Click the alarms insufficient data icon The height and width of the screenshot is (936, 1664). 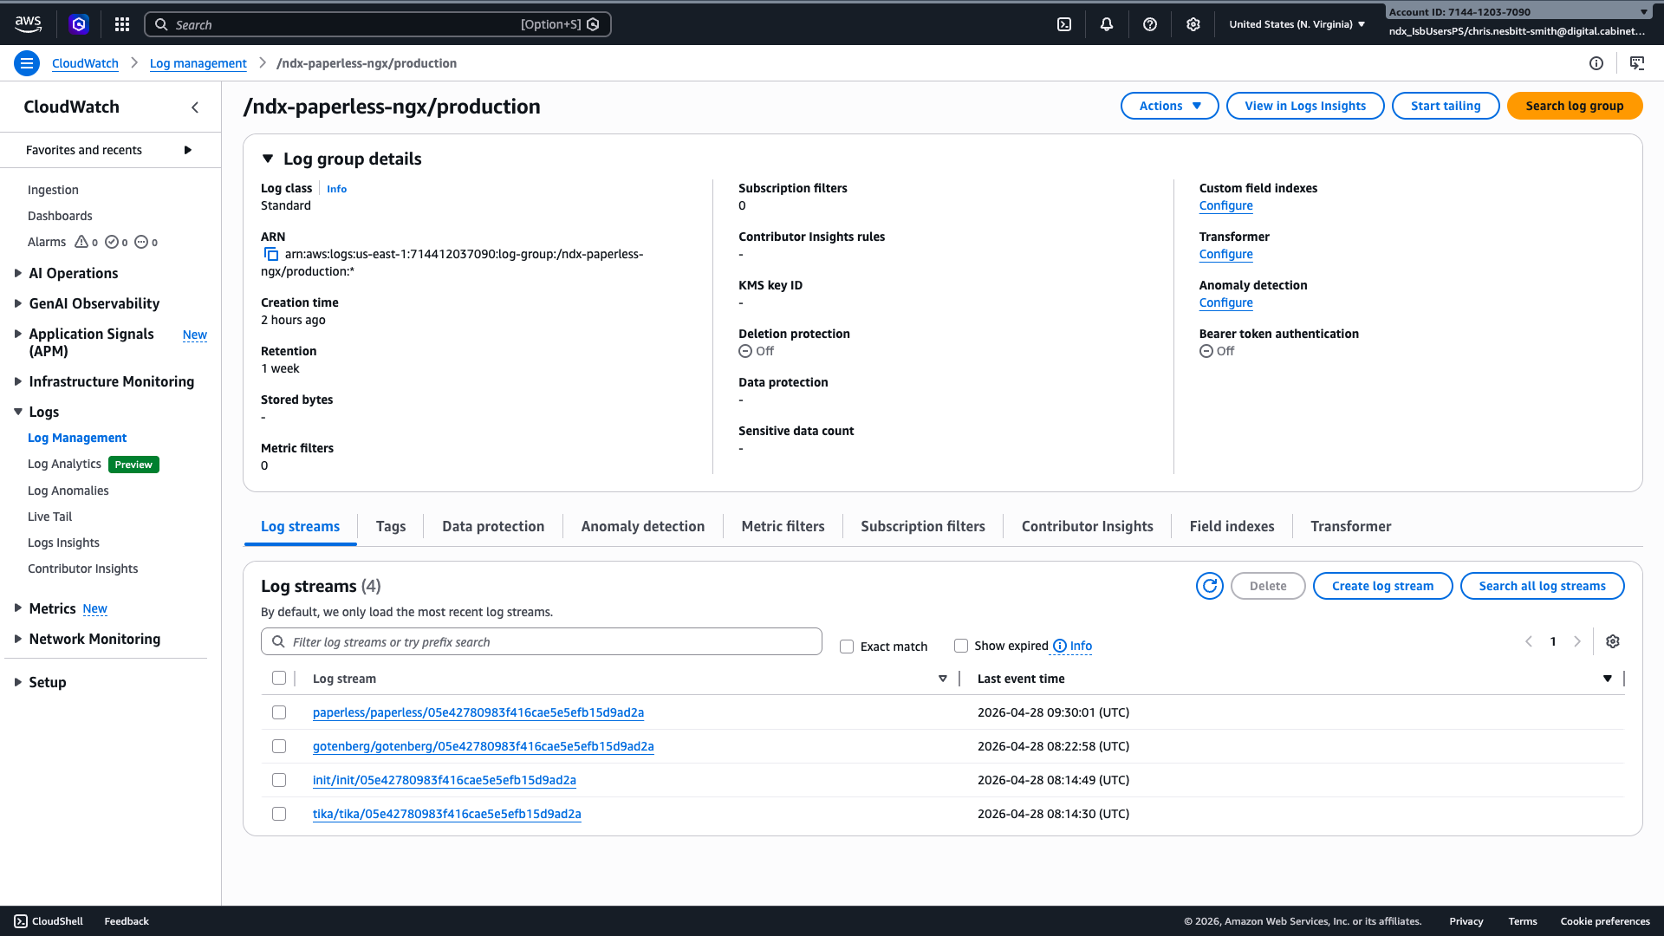[x=141, y=242]
